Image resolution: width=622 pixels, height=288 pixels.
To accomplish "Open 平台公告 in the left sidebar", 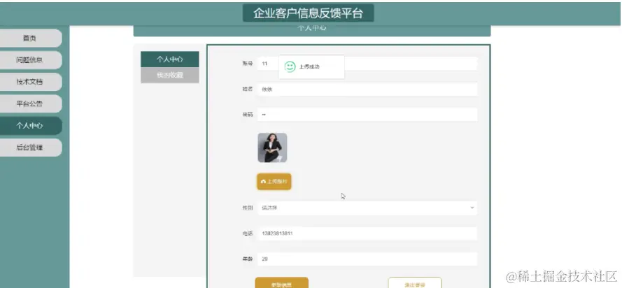I will (x=31, y=103).
